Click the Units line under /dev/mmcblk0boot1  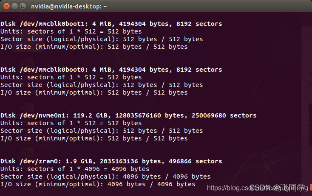click(x=71, y=31)
